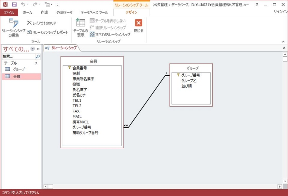Click テーブルを表示しない command
The width and height of the screenshot is (288, 196).
108,21
